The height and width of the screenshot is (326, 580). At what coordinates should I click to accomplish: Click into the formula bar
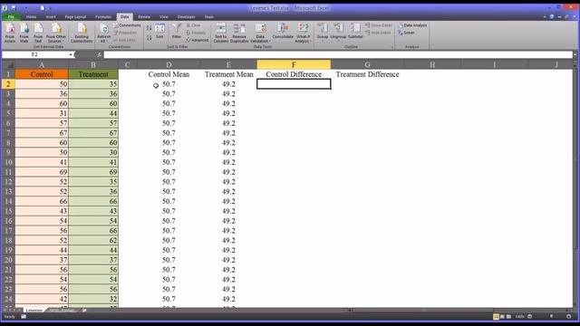(x=338, y=54)
